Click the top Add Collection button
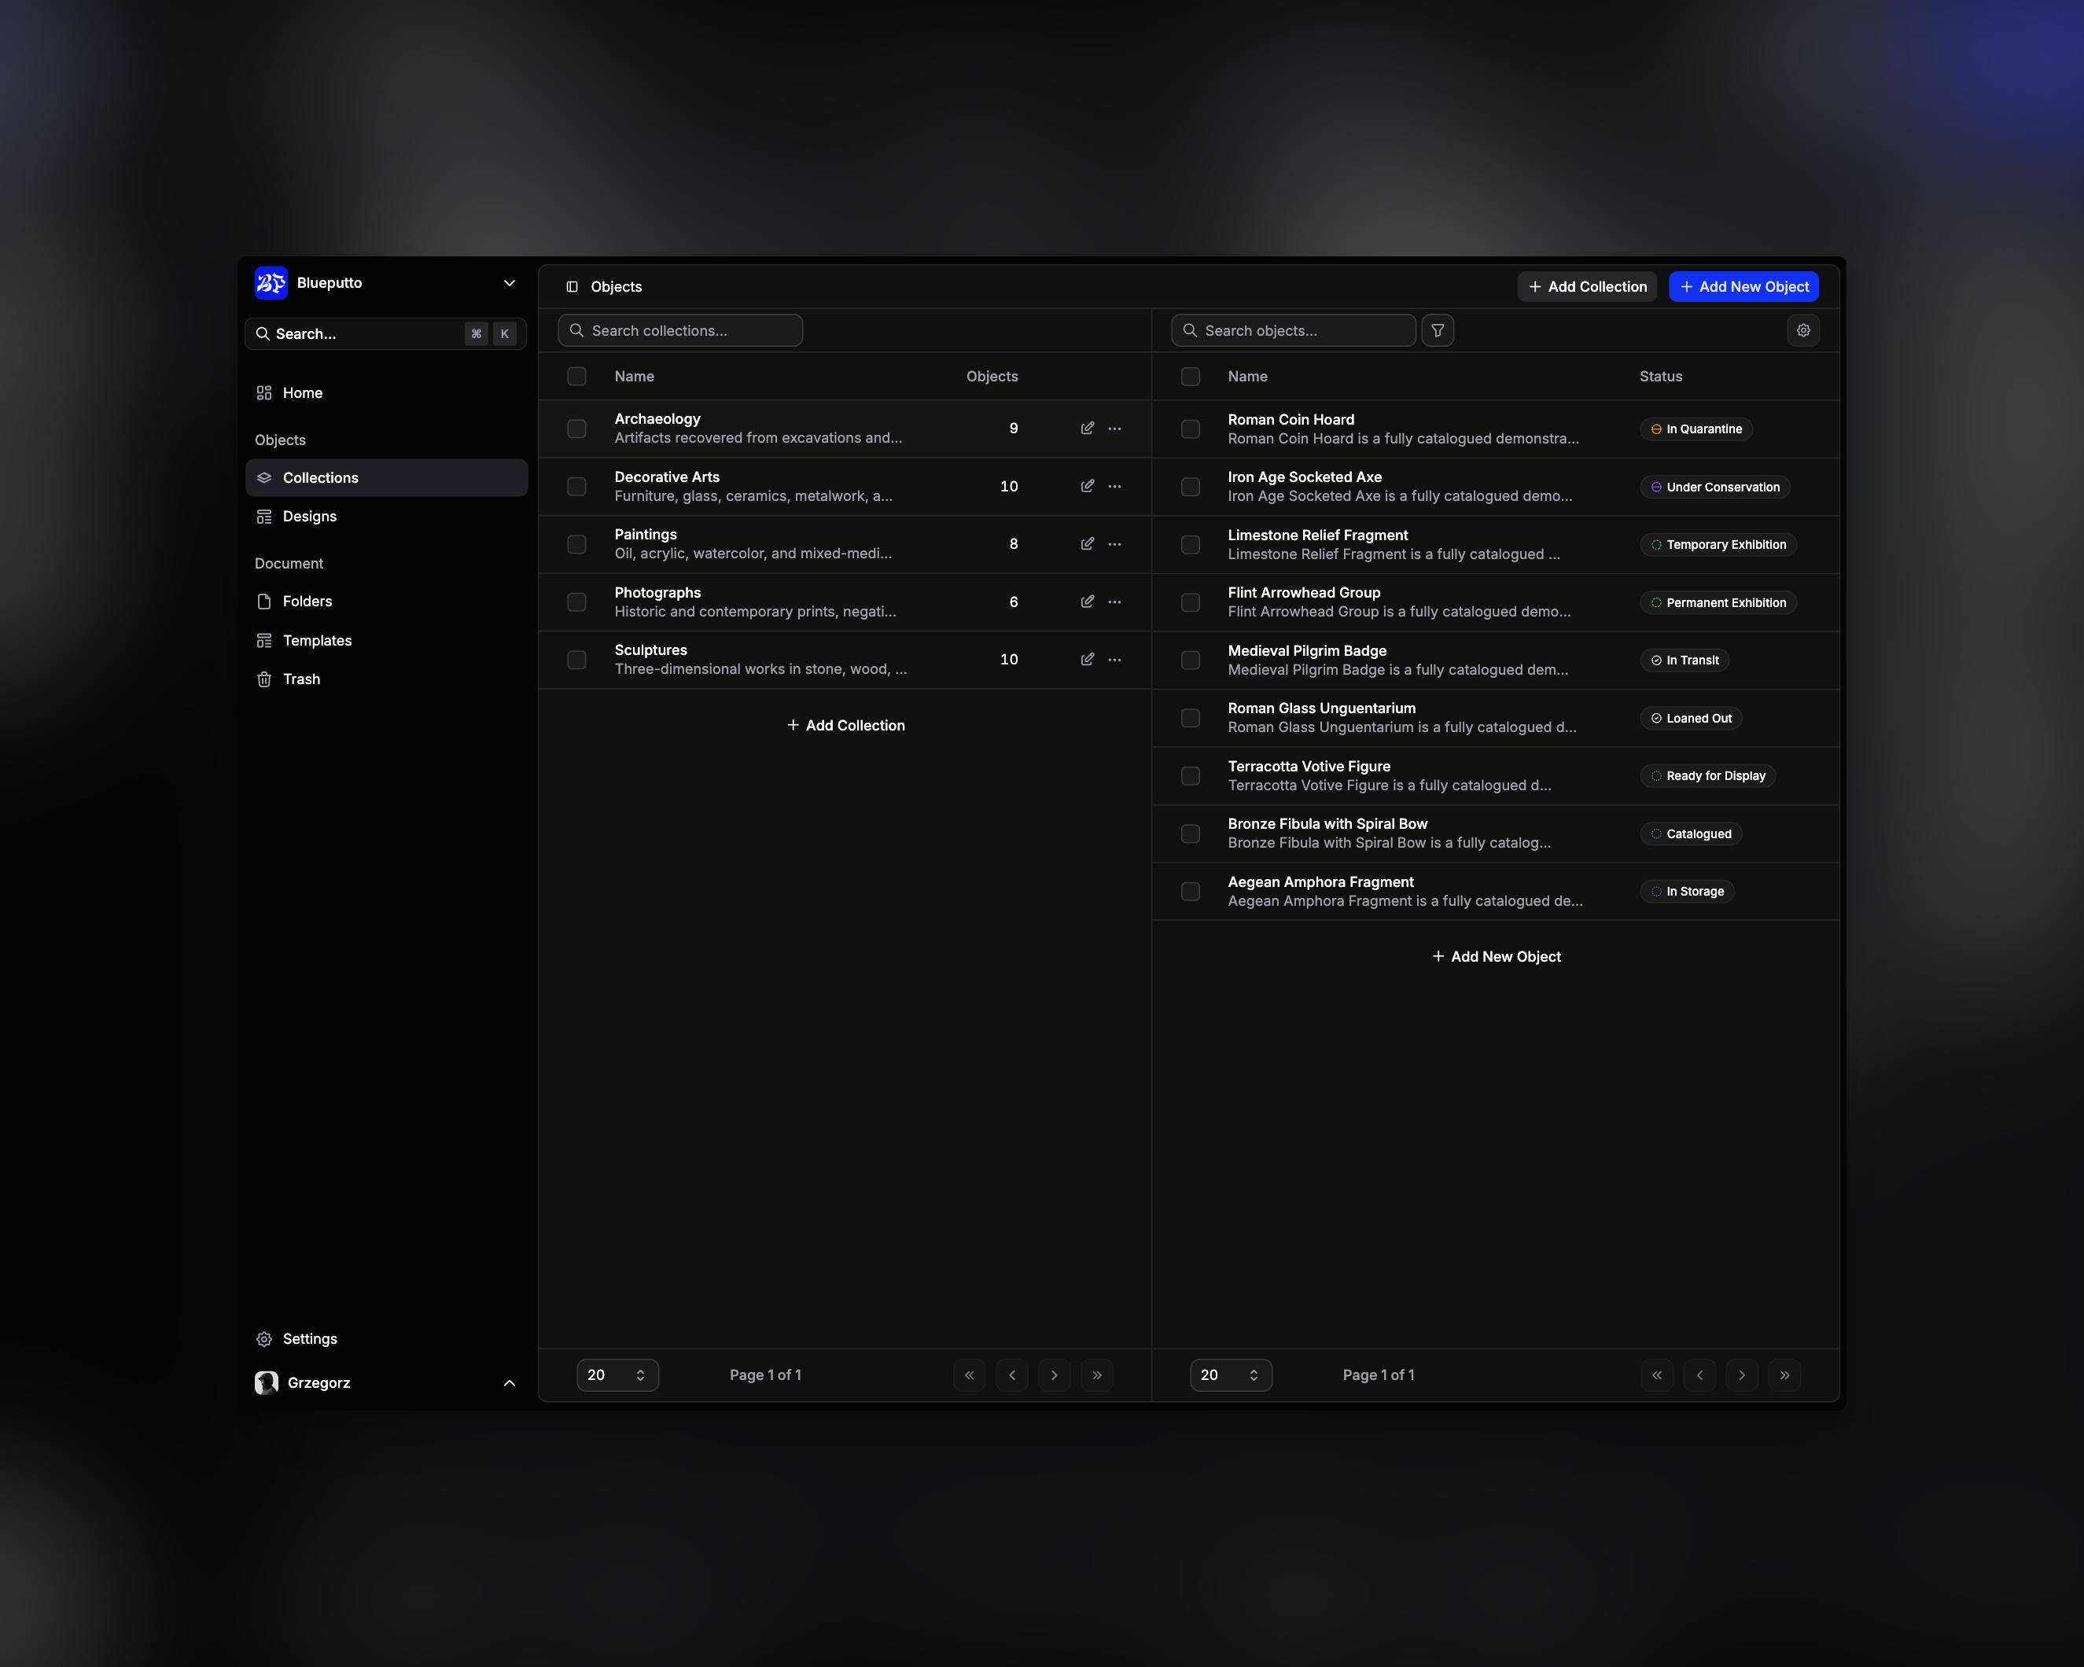The width and height of the screenshot is (2084, 1667). [x=1587, y=287]
